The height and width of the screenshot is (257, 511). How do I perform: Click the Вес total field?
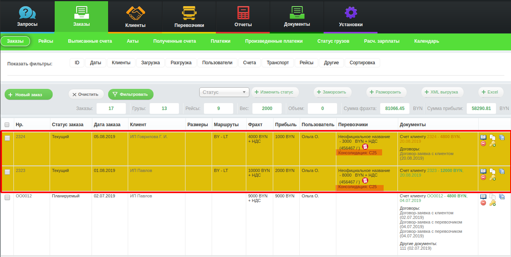point(267,108)
